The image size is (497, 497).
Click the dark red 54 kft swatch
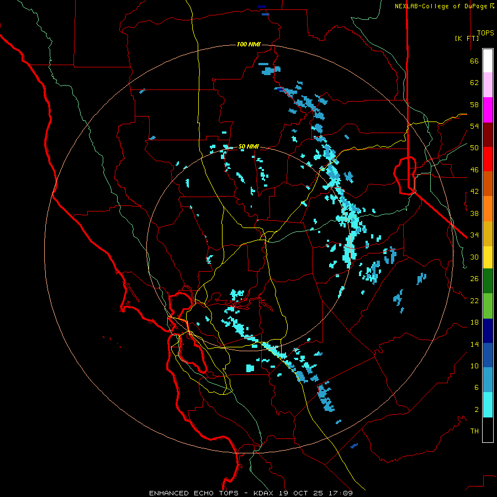pos(488,135)
